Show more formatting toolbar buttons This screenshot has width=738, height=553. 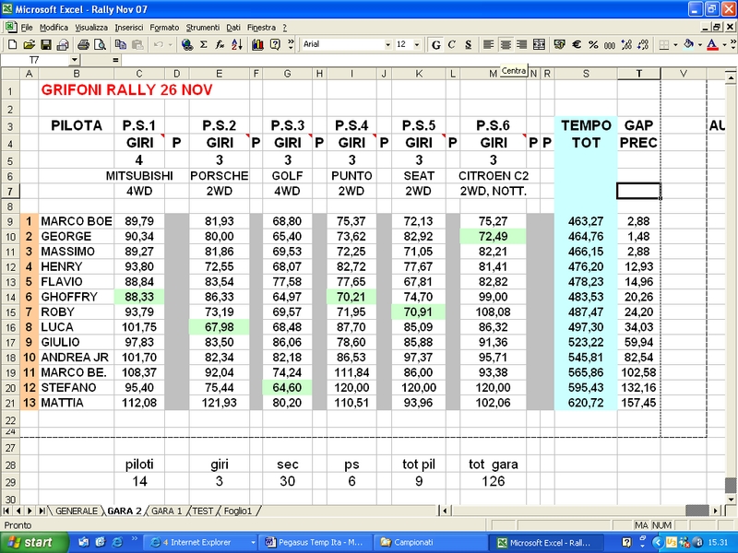(x=733, y=44)
